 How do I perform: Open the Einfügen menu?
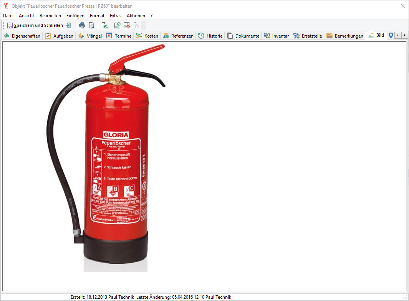[75, 16]
